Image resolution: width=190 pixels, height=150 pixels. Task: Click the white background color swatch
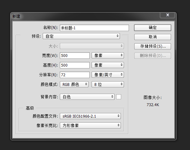click(119, 97)
